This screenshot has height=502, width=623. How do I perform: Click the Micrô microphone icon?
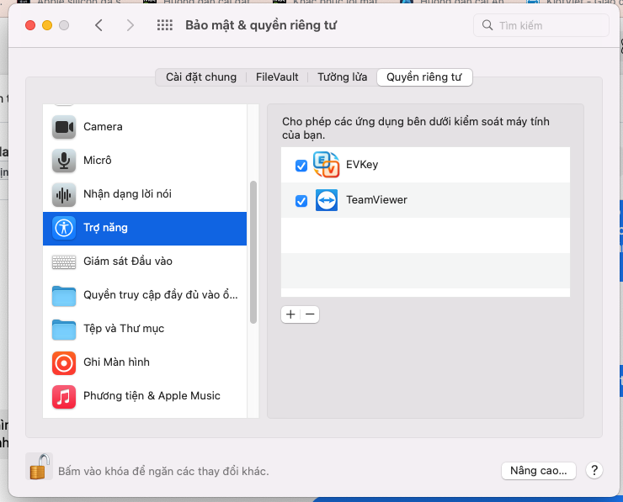[64, 161]
